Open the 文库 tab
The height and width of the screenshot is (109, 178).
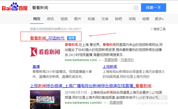tap(105, 19)
